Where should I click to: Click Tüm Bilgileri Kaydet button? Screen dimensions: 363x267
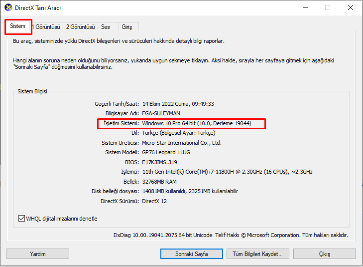257,254
